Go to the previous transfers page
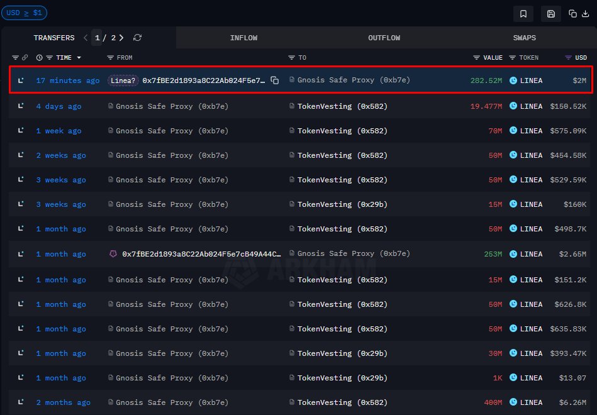Screen dimensions: 597x415 point(86,38)
